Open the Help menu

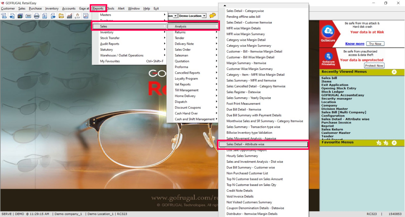pos(147,8)
